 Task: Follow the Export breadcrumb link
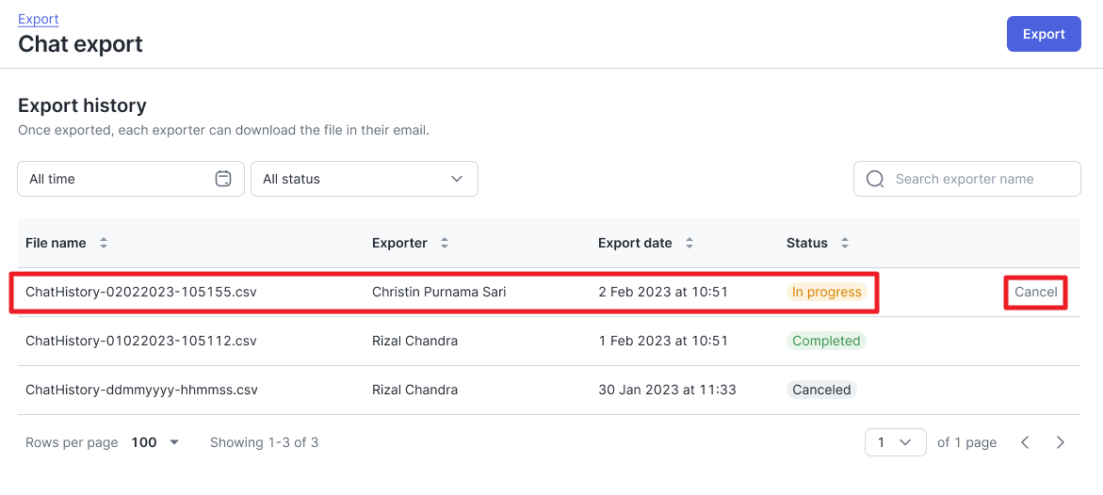38,19
